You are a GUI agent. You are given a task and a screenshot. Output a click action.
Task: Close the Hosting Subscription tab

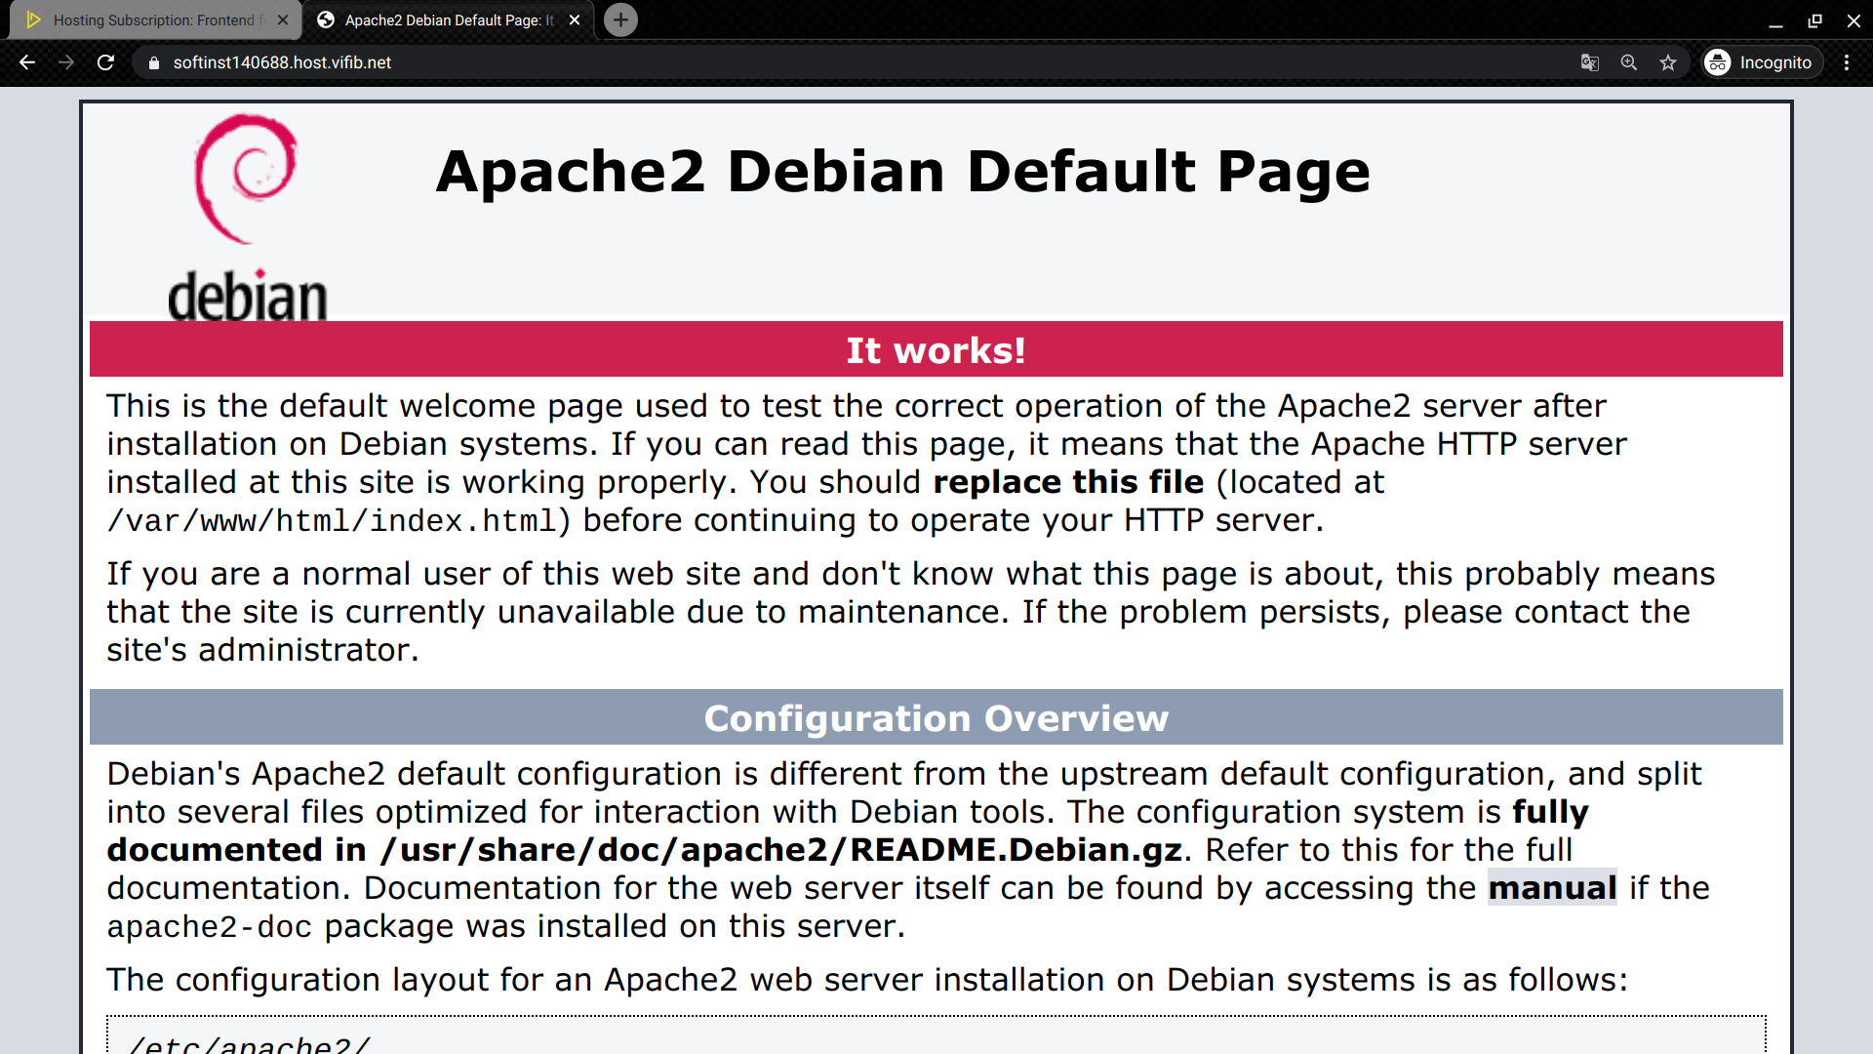pos(283,20)
